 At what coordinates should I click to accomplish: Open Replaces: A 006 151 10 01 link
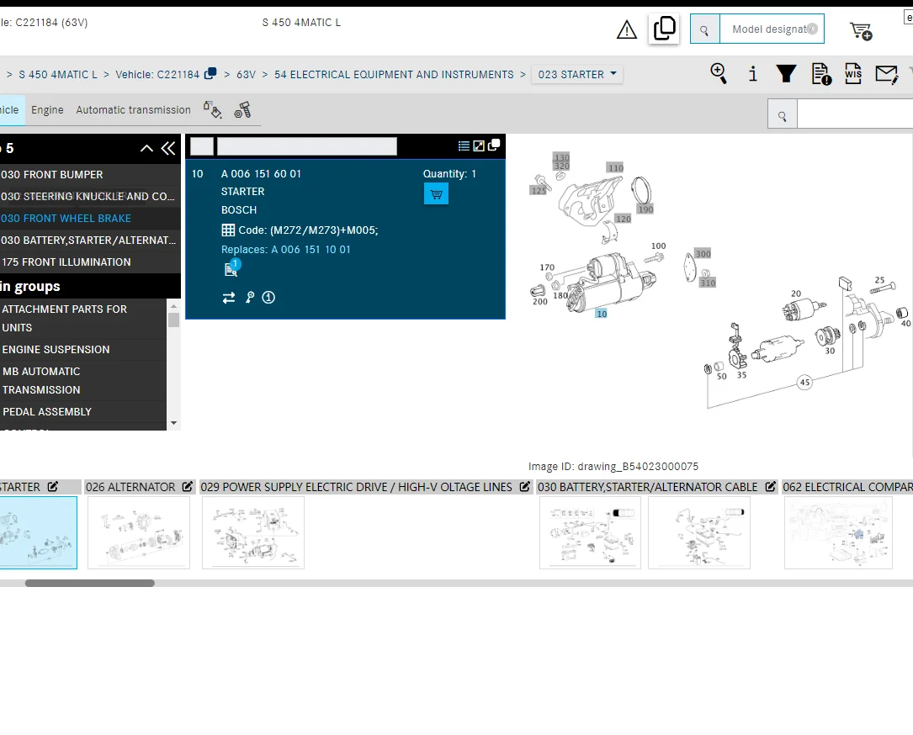[286, 249]
